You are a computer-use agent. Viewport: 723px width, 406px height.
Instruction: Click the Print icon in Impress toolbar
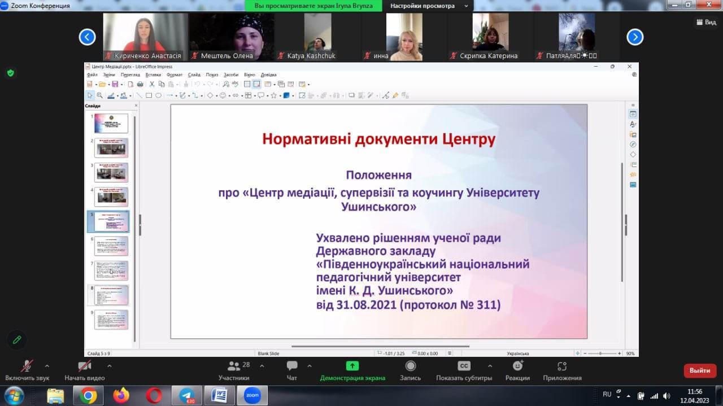point(140,84)
